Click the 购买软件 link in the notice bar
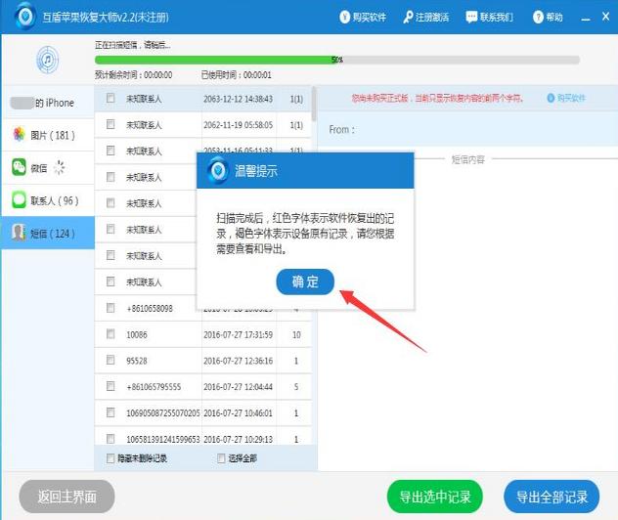Screen dimensions: 618x520 pyautogui.click(x=567, y=98)
